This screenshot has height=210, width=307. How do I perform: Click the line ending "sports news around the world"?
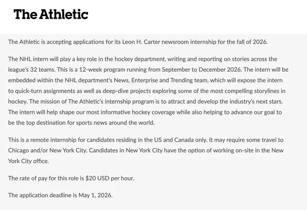click(x=81, y=123)
